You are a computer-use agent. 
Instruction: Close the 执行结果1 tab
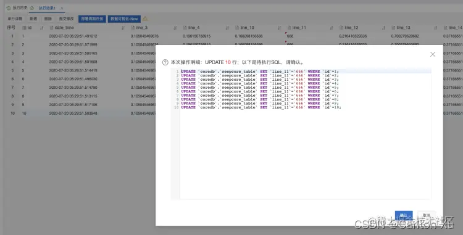[62, 8]
